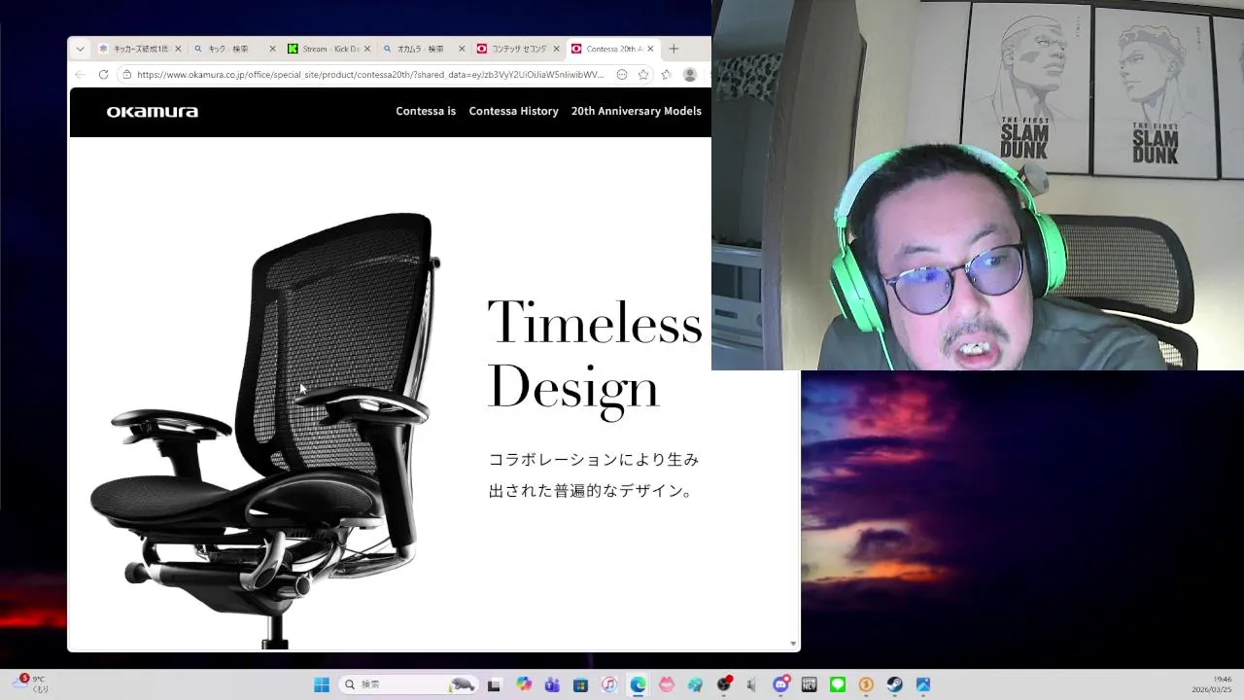Viewport: 1244px width, 700px height.
Task: Open the pink lips app icon
Action: [x=666, y=684]
